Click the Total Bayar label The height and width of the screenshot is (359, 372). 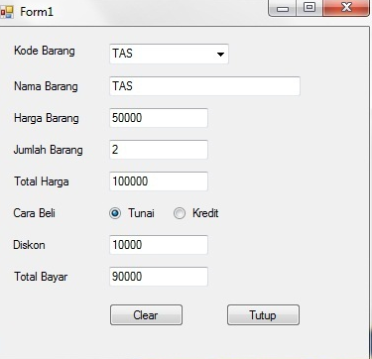click(x=41, y=277)
